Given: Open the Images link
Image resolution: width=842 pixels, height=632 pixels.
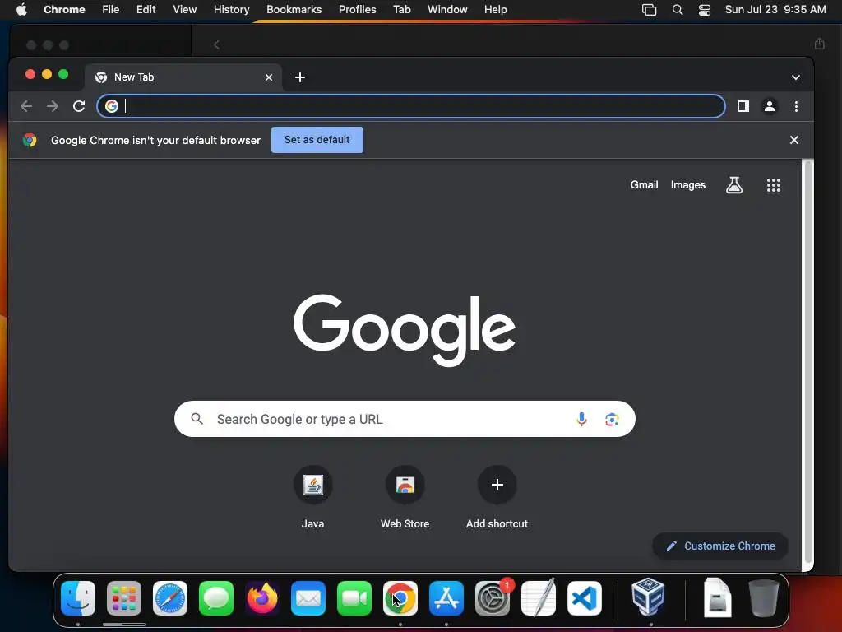Looking at the screenshot, I should click(x=688, y=185).
